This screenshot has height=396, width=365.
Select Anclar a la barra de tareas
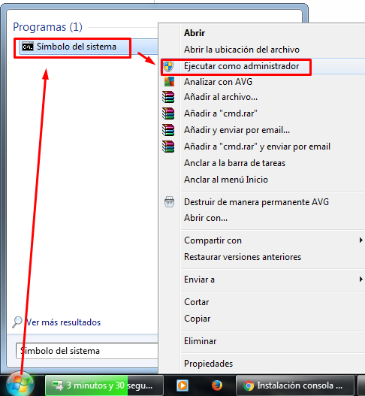tap(234, 163)
